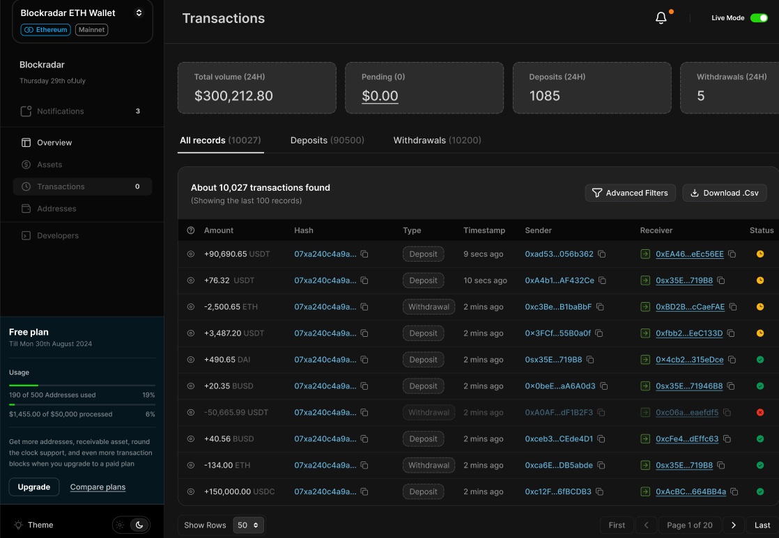View details of the -2,500.65 ETH row

(191, 307)
